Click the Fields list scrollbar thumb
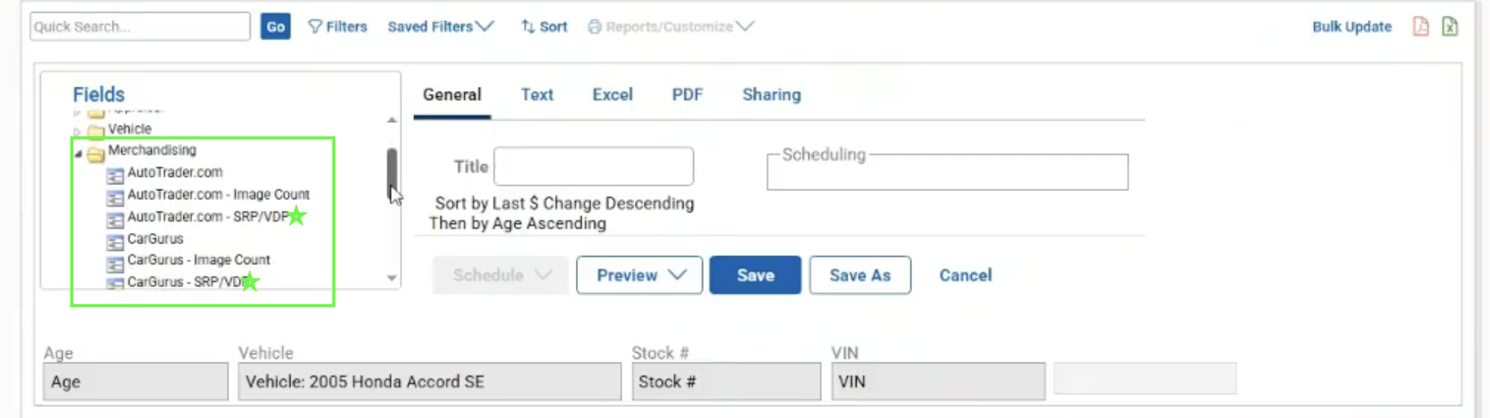This screenshot has width=1490, height=418. pos(392,174)
